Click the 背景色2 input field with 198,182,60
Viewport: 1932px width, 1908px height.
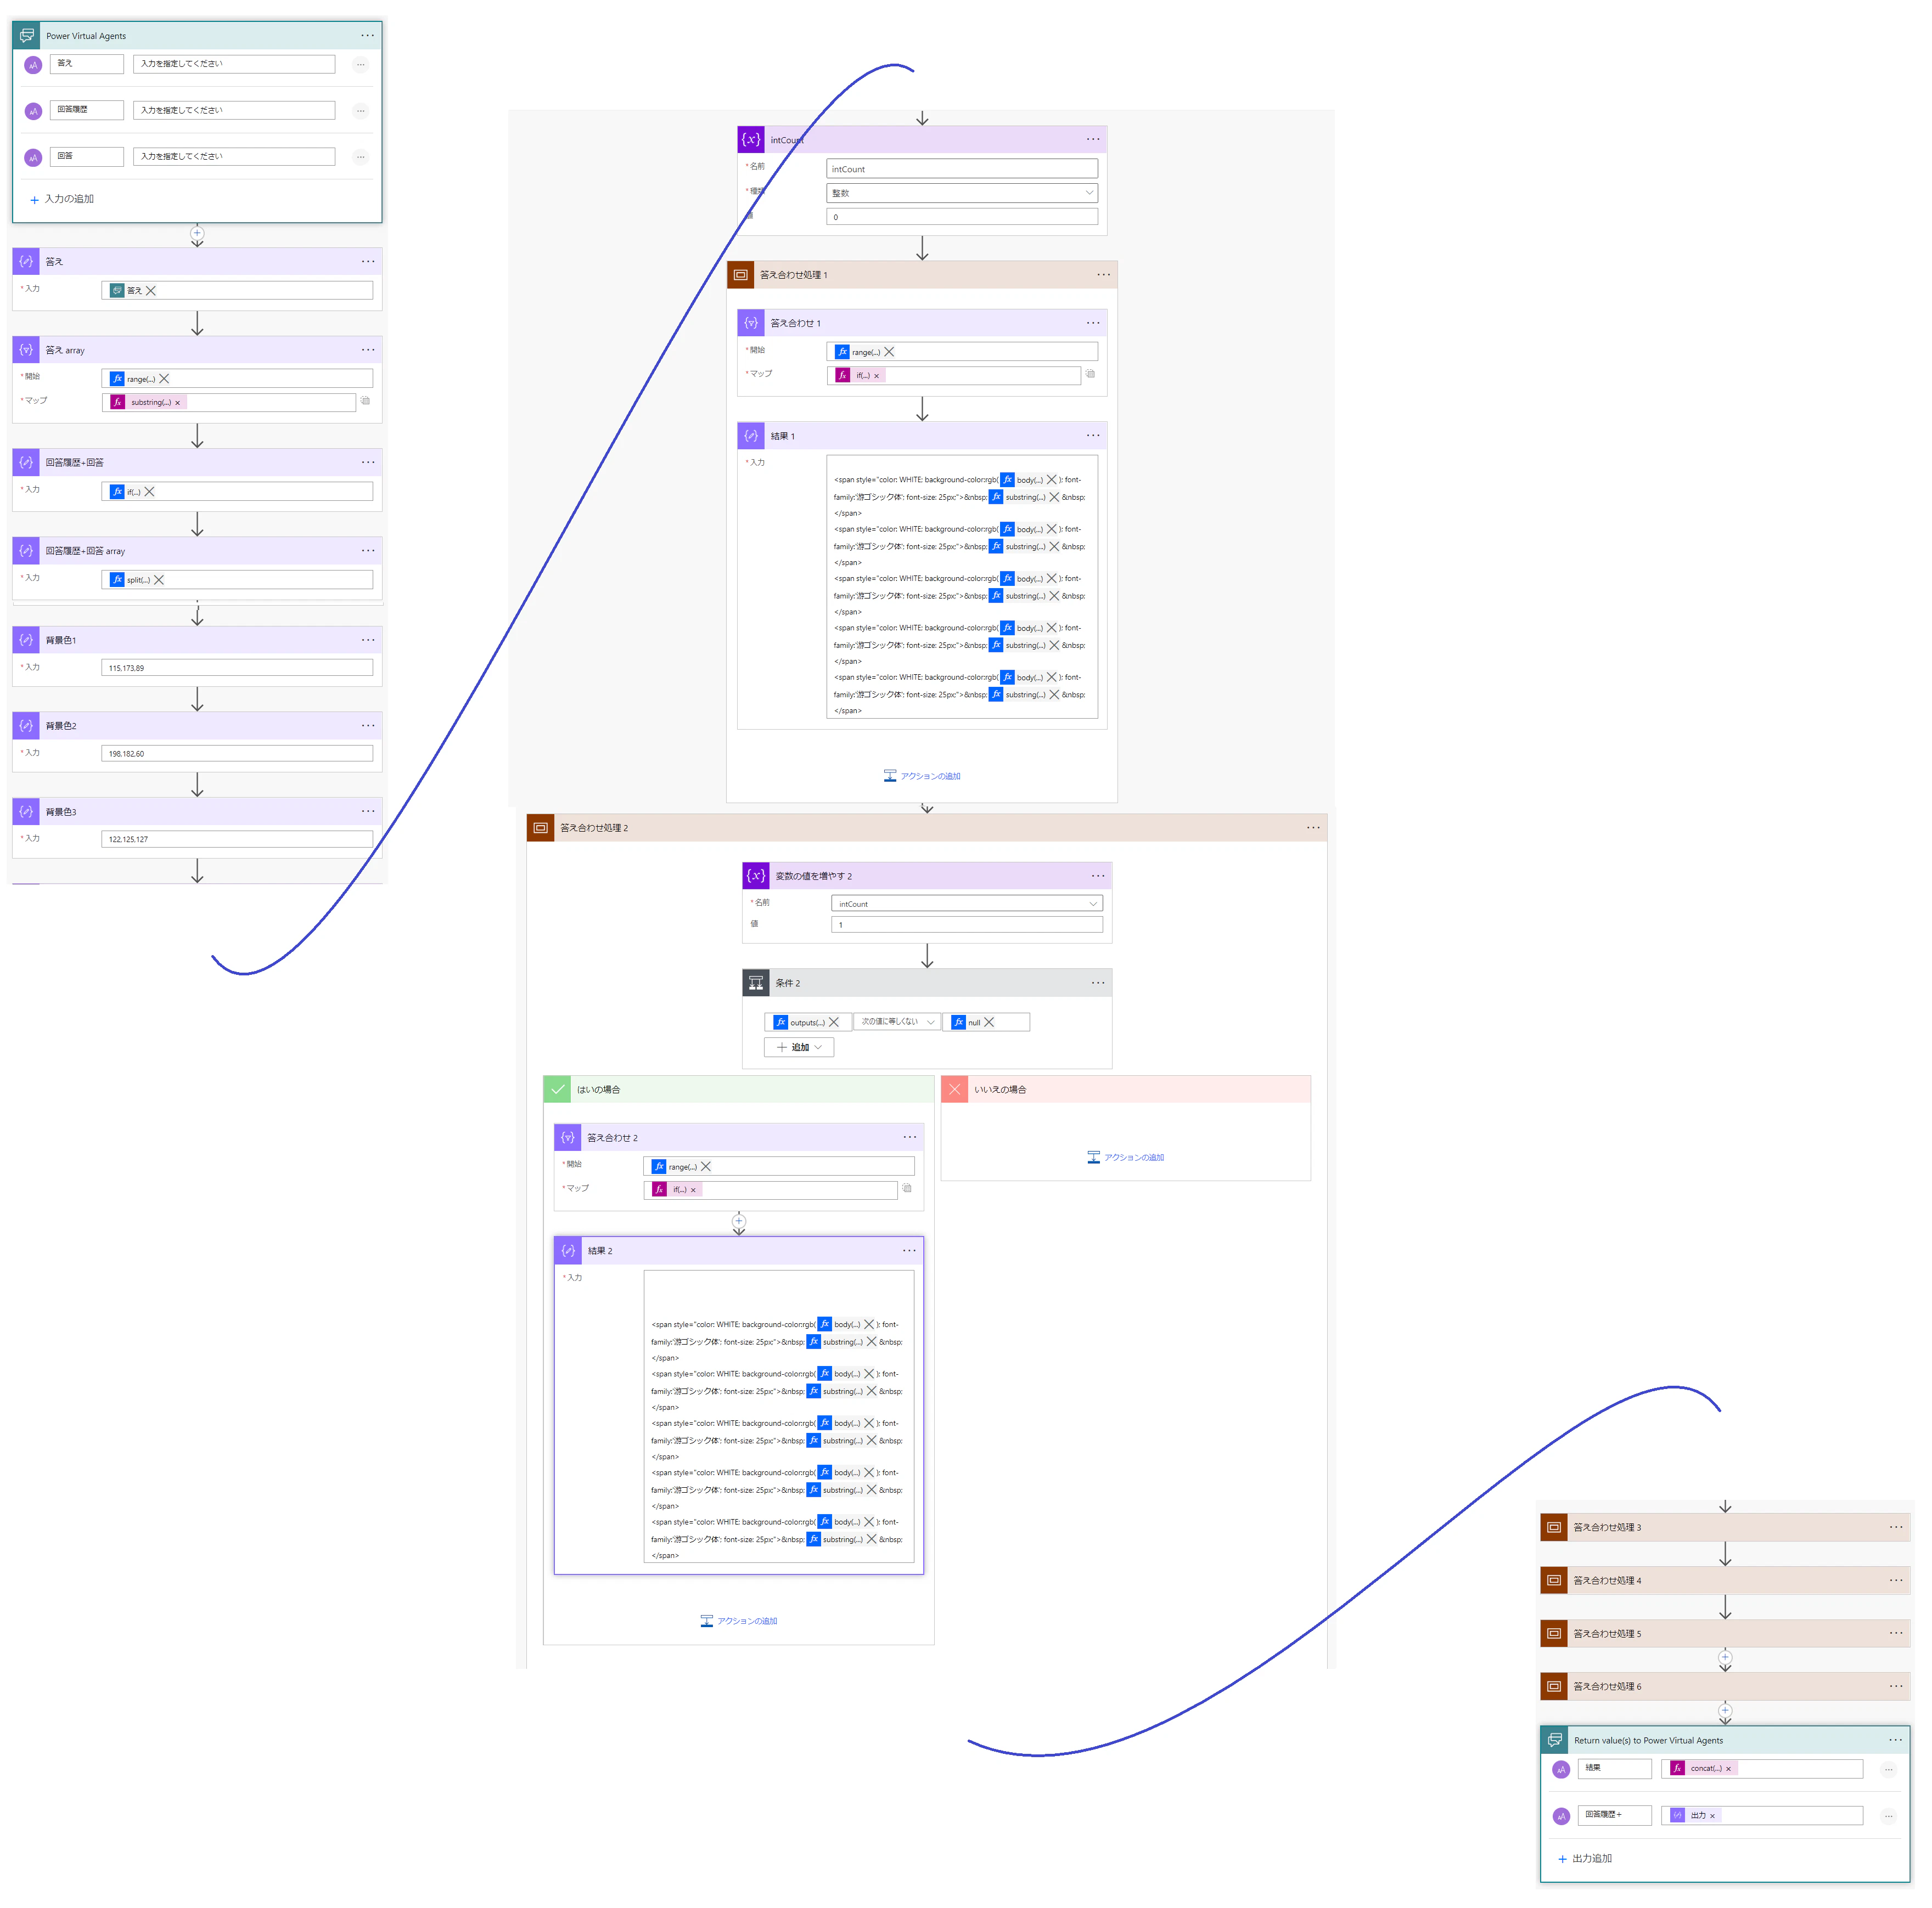click(x=237, y=754)
